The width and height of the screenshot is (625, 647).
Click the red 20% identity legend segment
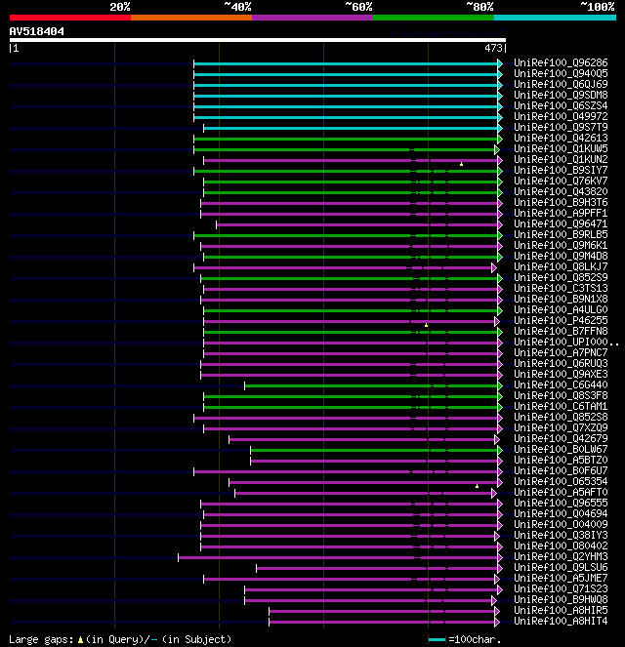pos(70,18)
